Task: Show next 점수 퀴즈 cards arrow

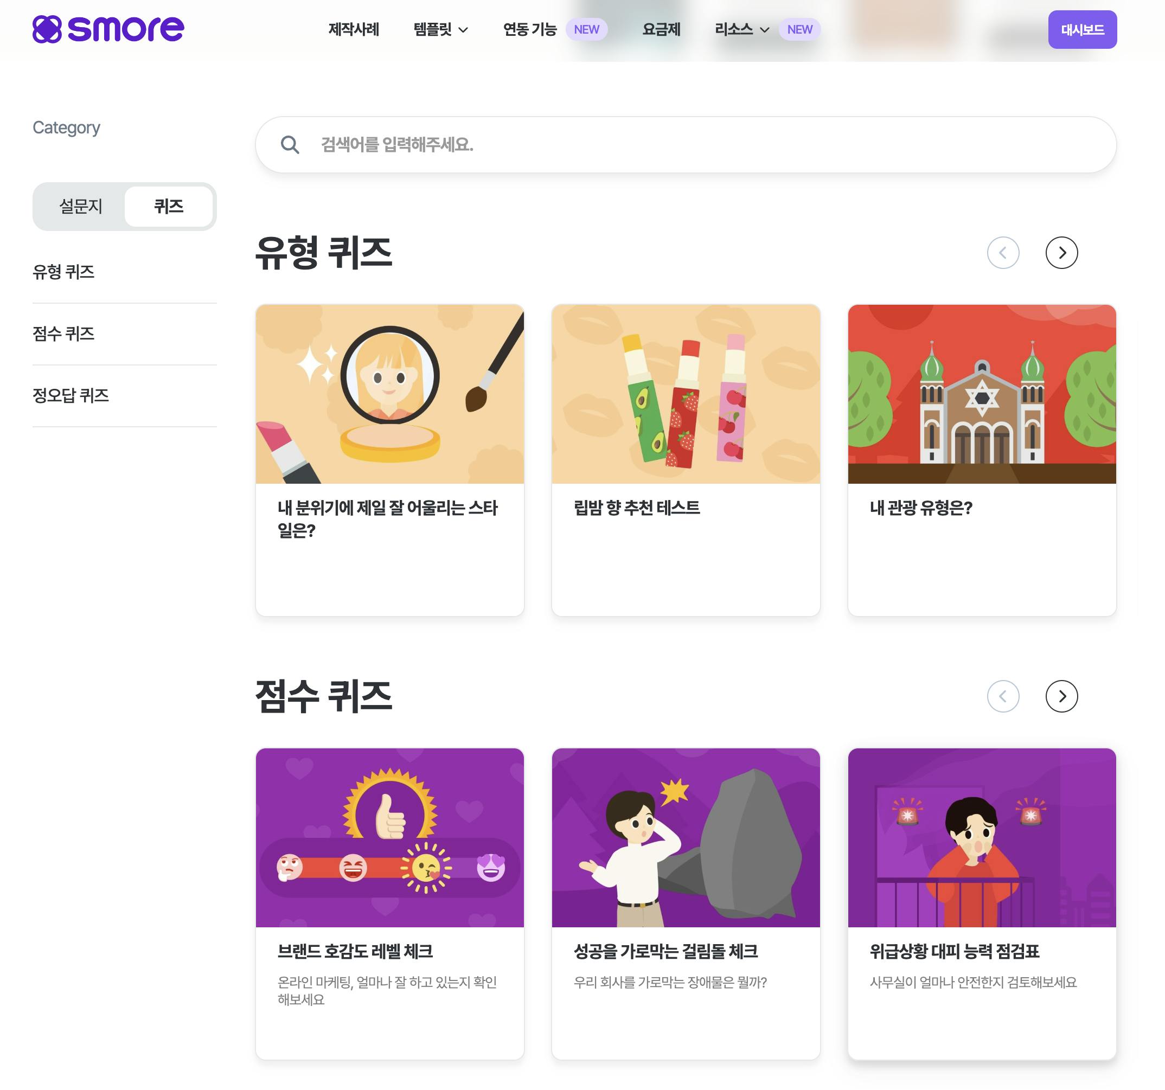Action: [1062, 696]
